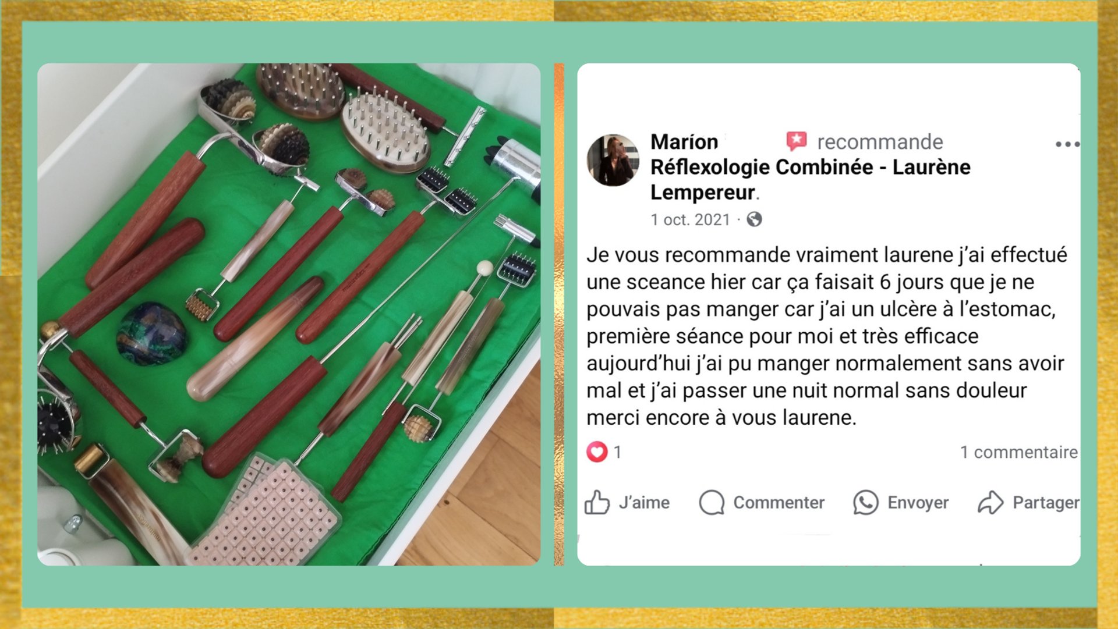This screenshot has width=1118, height=629.
Task: Click the Marion author name
Action: [x=684, y=141]
